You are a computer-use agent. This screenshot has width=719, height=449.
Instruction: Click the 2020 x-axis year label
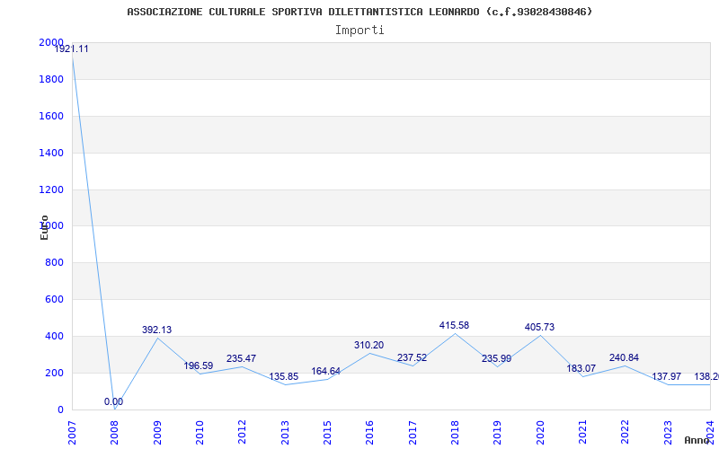coord(540,431)
